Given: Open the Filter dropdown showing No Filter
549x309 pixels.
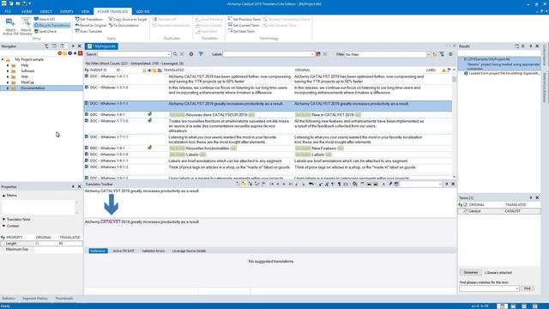Looking at the screenshot, I should (428, 54).
